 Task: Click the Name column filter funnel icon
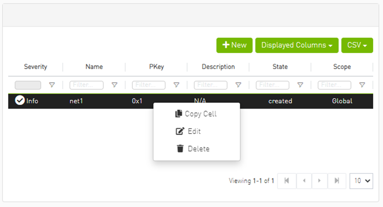[x=114, y=85]
